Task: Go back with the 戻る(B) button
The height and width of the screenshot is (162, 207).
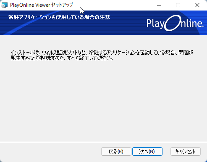Action: coord(116,151)
